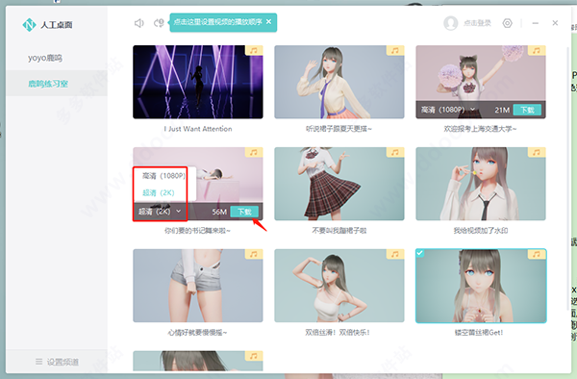Viewport: 577px width, 379px height.
Task: Click music badge on 心情好就要慢慢摇 card
Action: click(x=254, y=254)
